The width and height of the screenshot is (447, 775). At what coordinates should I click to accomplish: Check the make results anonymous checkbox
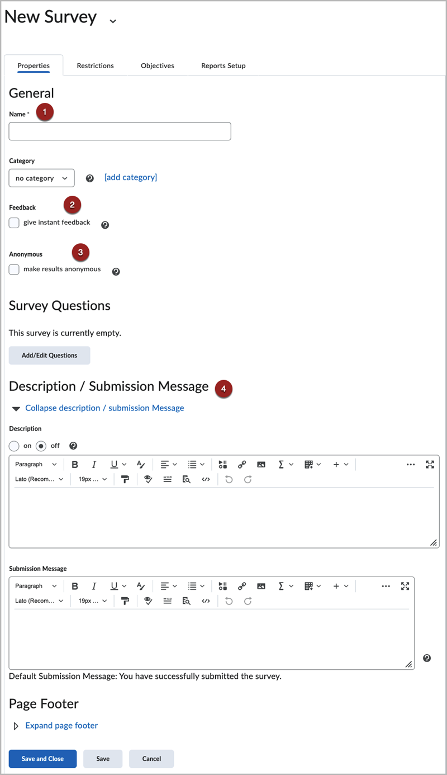pos(14,270)
